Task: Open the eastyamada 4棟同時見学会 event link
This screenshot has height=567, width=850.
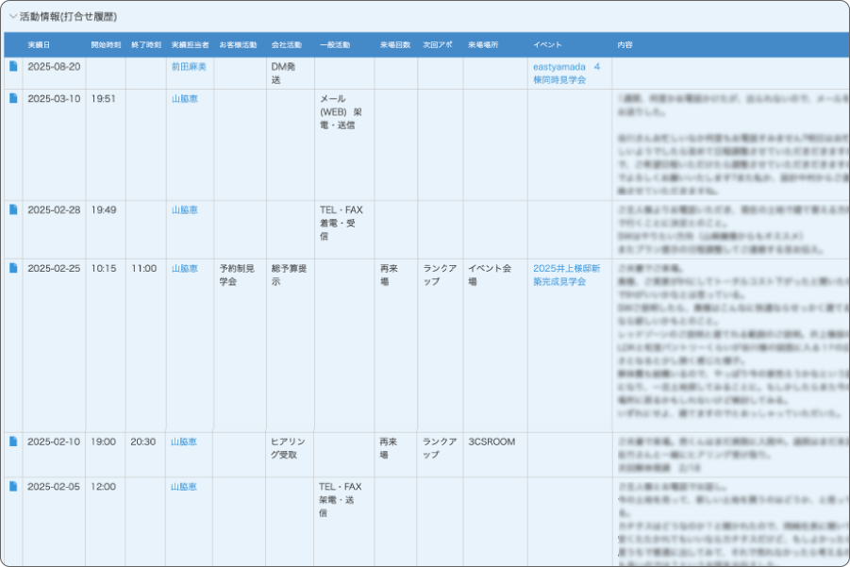Action: (566, 74)
